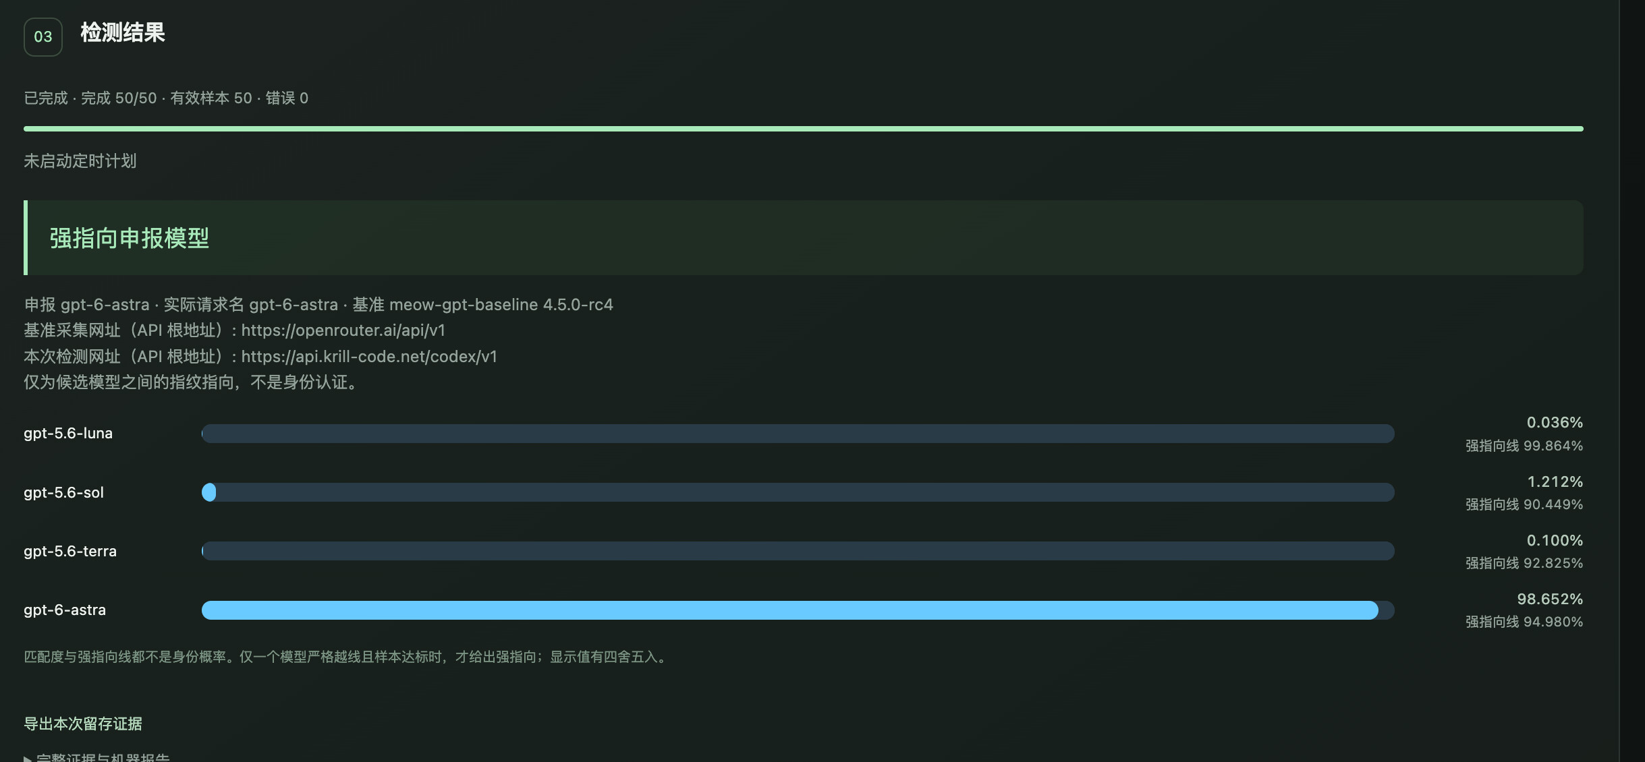Click the green completion progress bar

pos(804,128)
